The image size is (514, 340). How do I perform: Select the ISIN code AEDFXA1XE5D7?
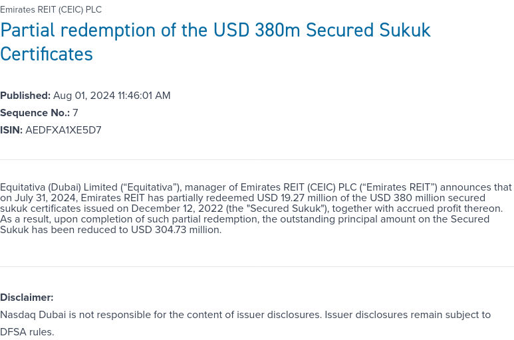tap(63, 130)
